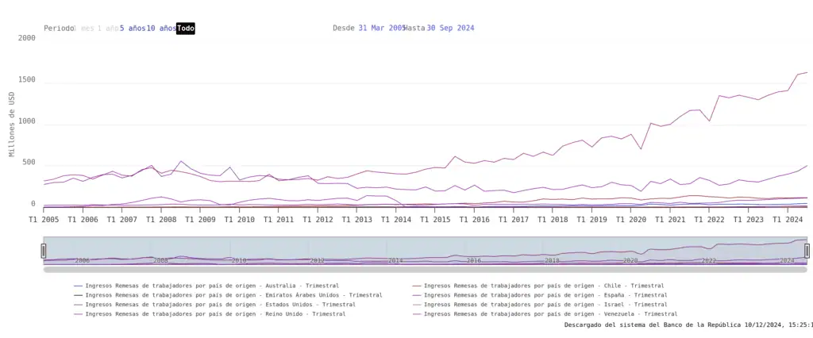This screenshot has width=813, height=338.
Task: Click the right handle of range navigator
Action: (807, 251)
